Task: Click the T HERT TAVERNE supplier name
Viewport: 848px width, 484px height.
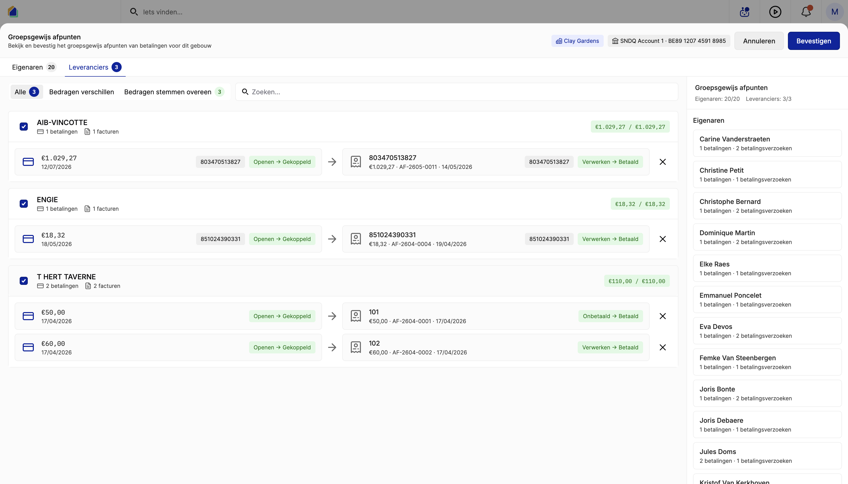Action: pyautogui.click(x=66, y=277)
